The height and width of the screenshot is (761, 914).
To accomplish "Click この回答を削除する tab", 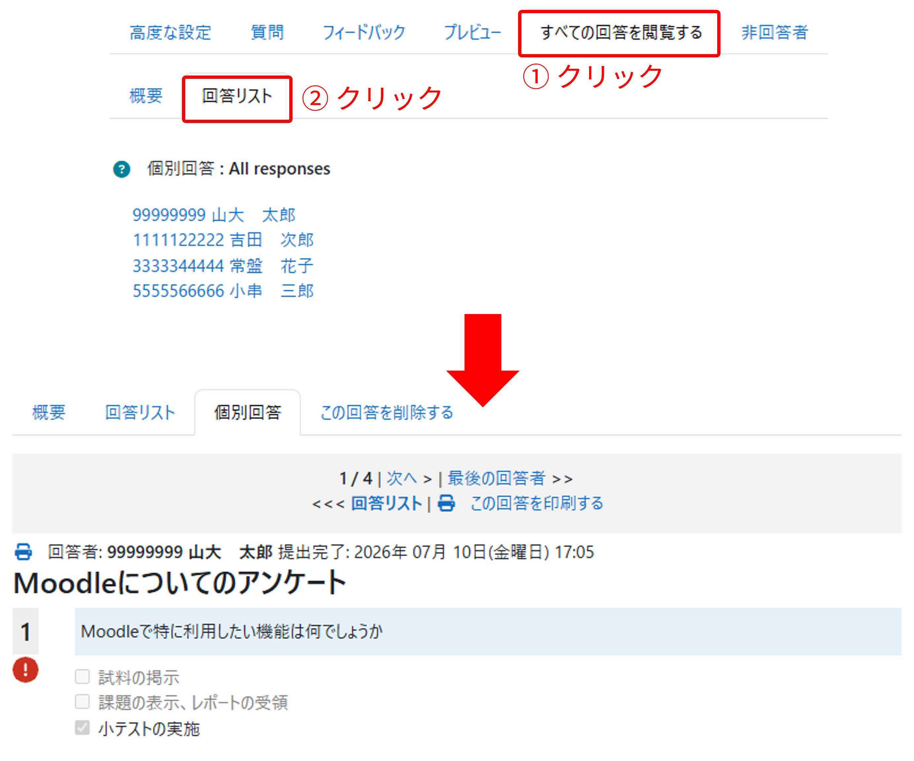I will (386, 412).
